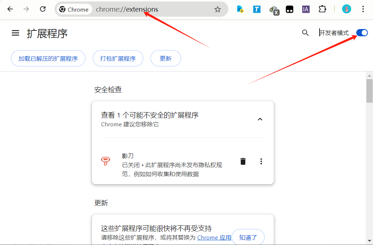Click the 查看 1 个可能不安全的扩展程序 title
The image size is (373, 245).
150,115
